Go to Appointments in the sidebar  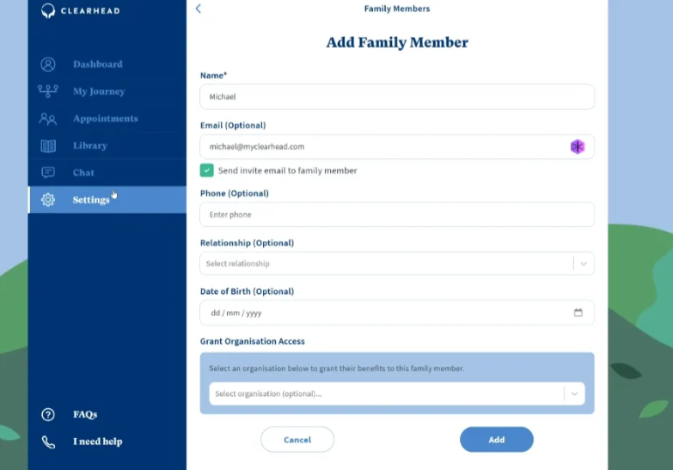[x=107, y=119]
